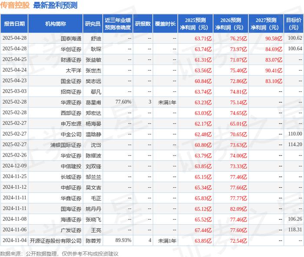The image size is (304, 257).
Task: Click the 65.83亿 value
Action: point(203,198)
